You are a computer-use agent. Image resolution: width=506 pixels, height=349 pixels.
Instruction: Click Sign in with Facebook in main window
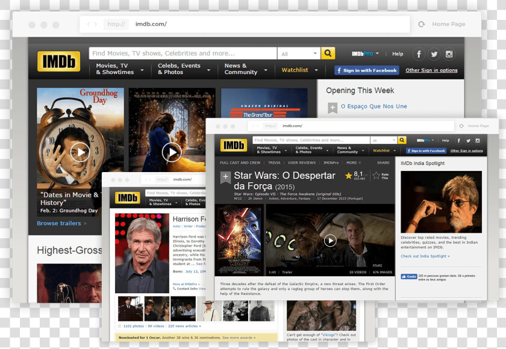pos(367,70)
